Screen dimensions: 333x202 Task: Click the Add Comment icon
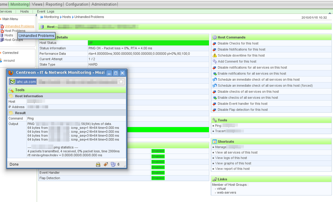pos(214,61)
